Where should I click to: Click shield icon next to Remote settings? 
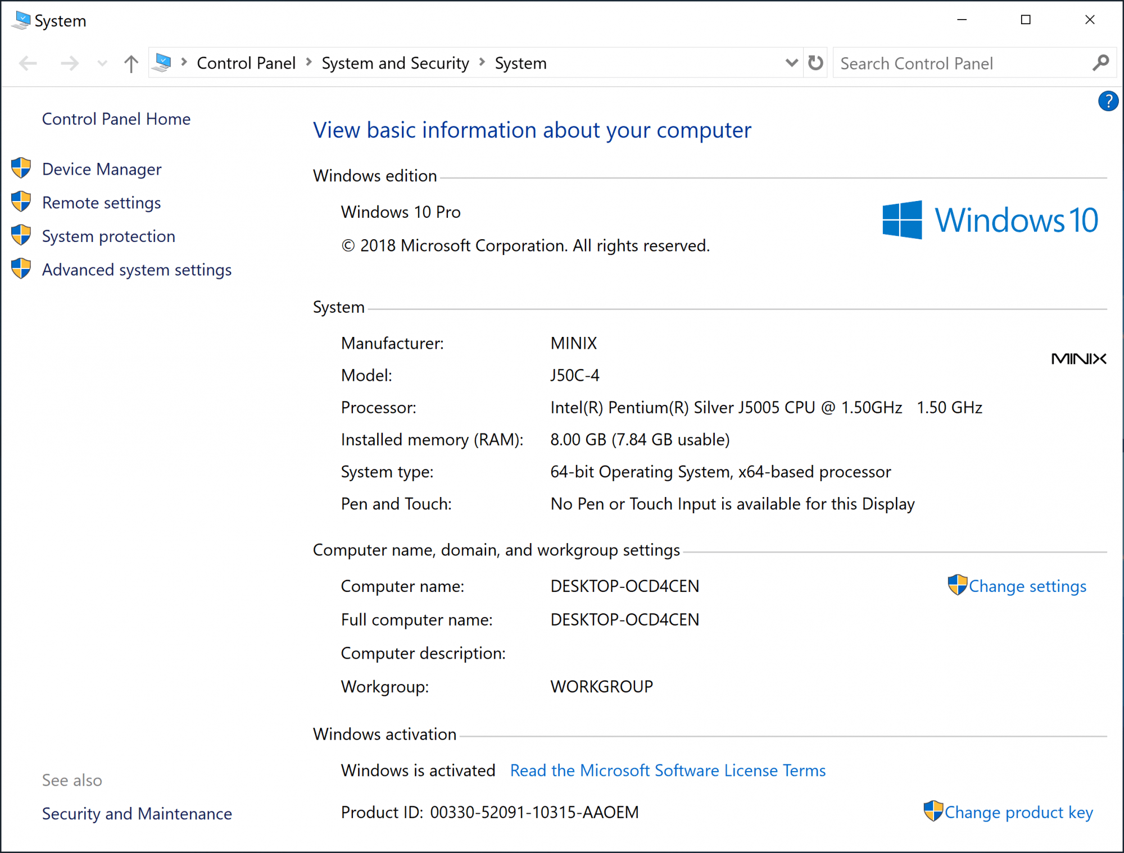click(21, 202)
